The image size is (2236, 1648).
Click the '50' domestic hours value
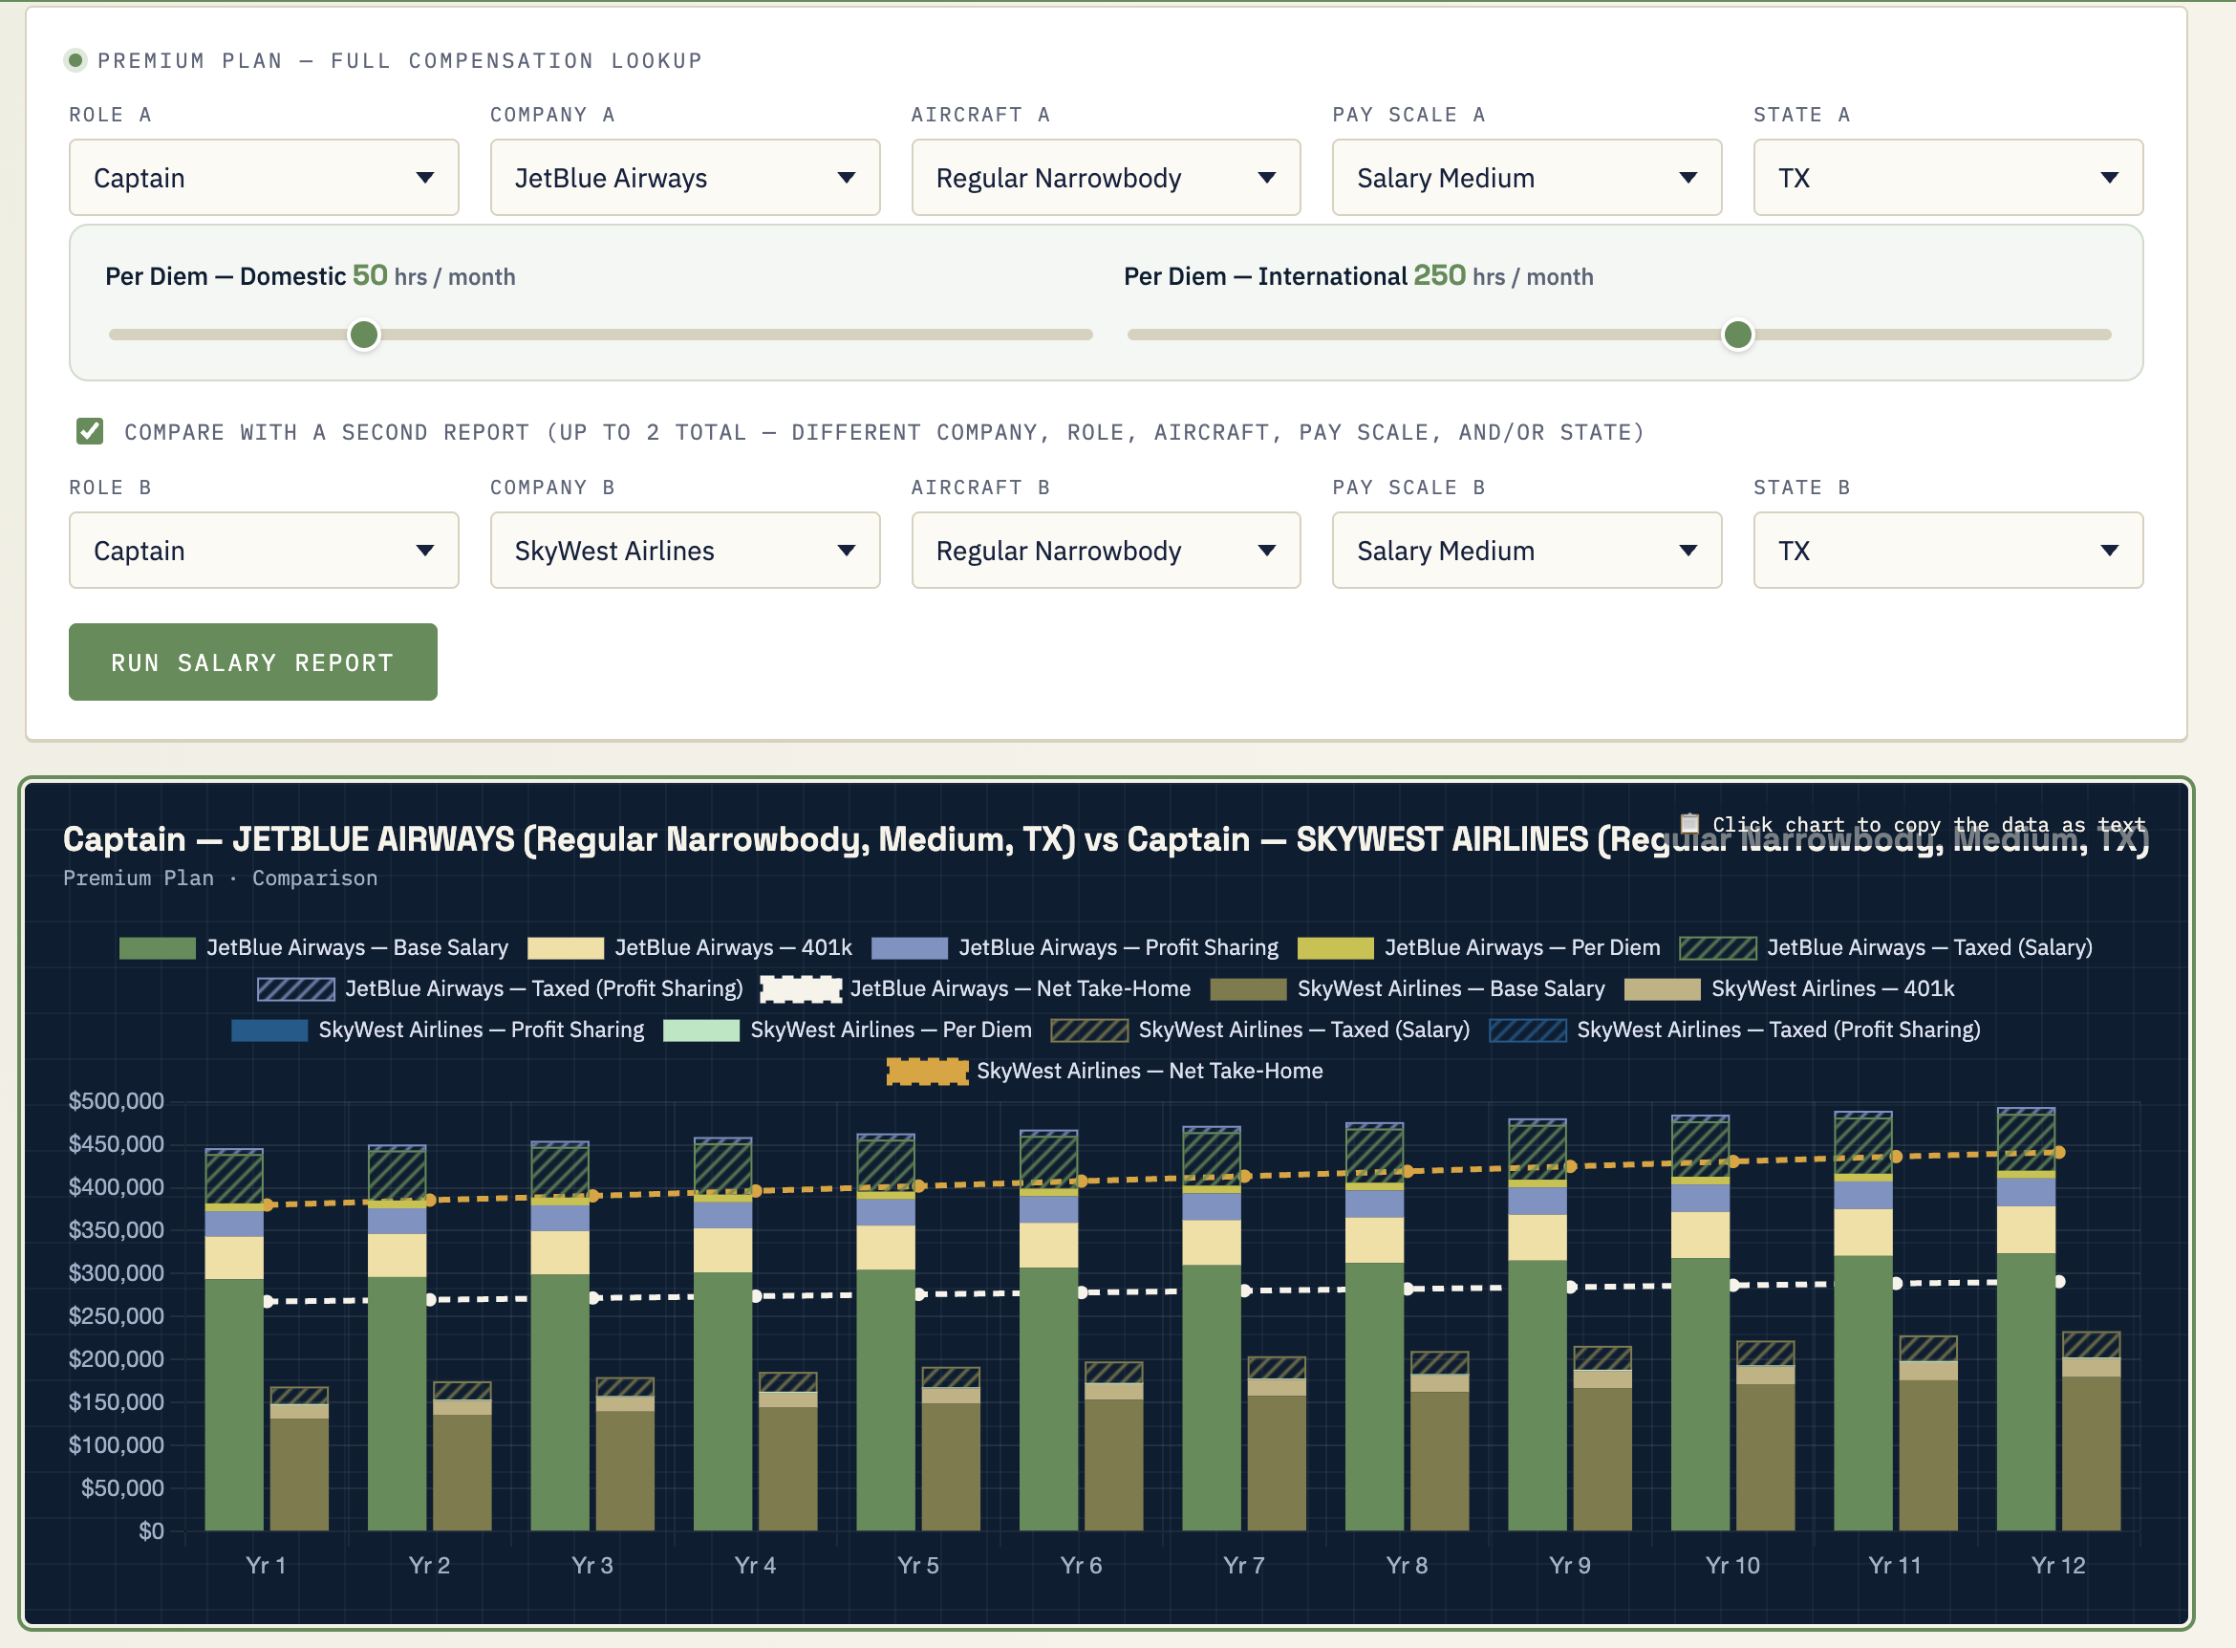pyautogui.click(x=370, y=275)
